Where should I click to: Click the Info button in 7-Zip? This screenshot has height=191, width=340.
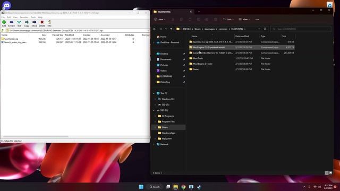point(49,23)
